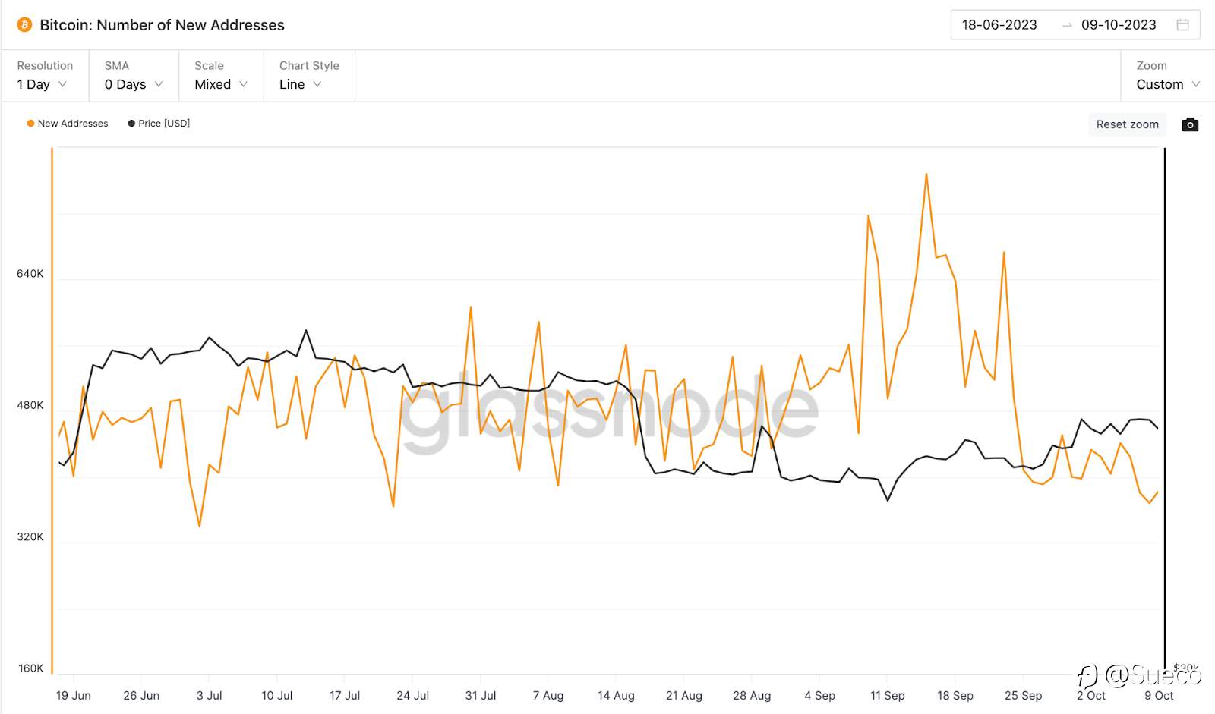Click the 19 Jun x-axis label
1215x714 pixels.
point(73,696)
